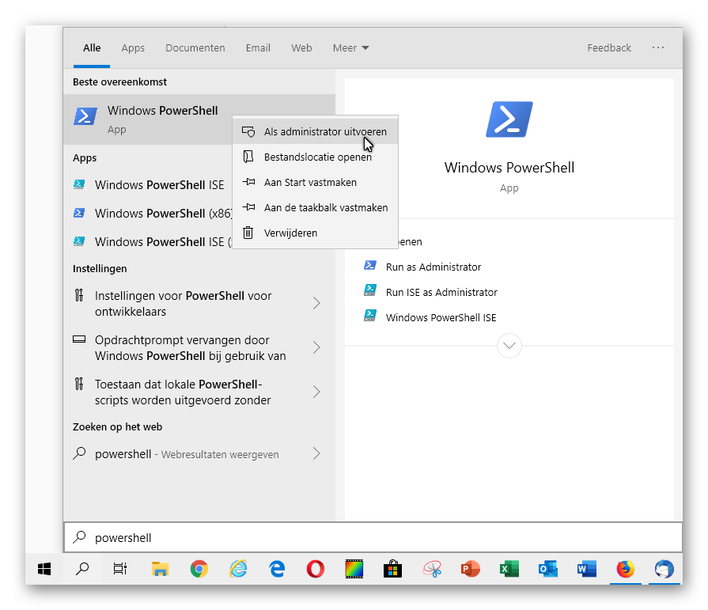The width and height of the screenshot is (708, 610).
Task: Click the large PowerShell icon in preview pane
Action: [x=509, y=119]
